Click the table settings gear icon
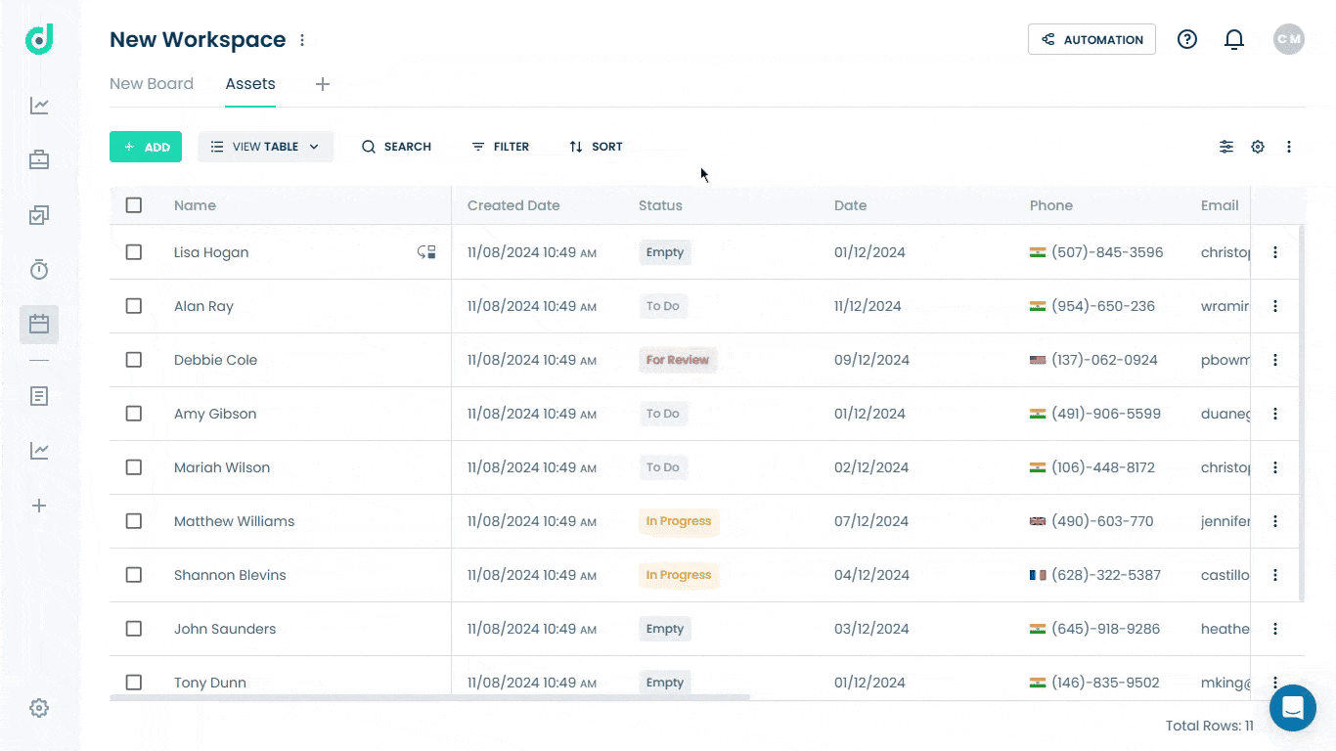1336x751 pixels. (1258, 147)
